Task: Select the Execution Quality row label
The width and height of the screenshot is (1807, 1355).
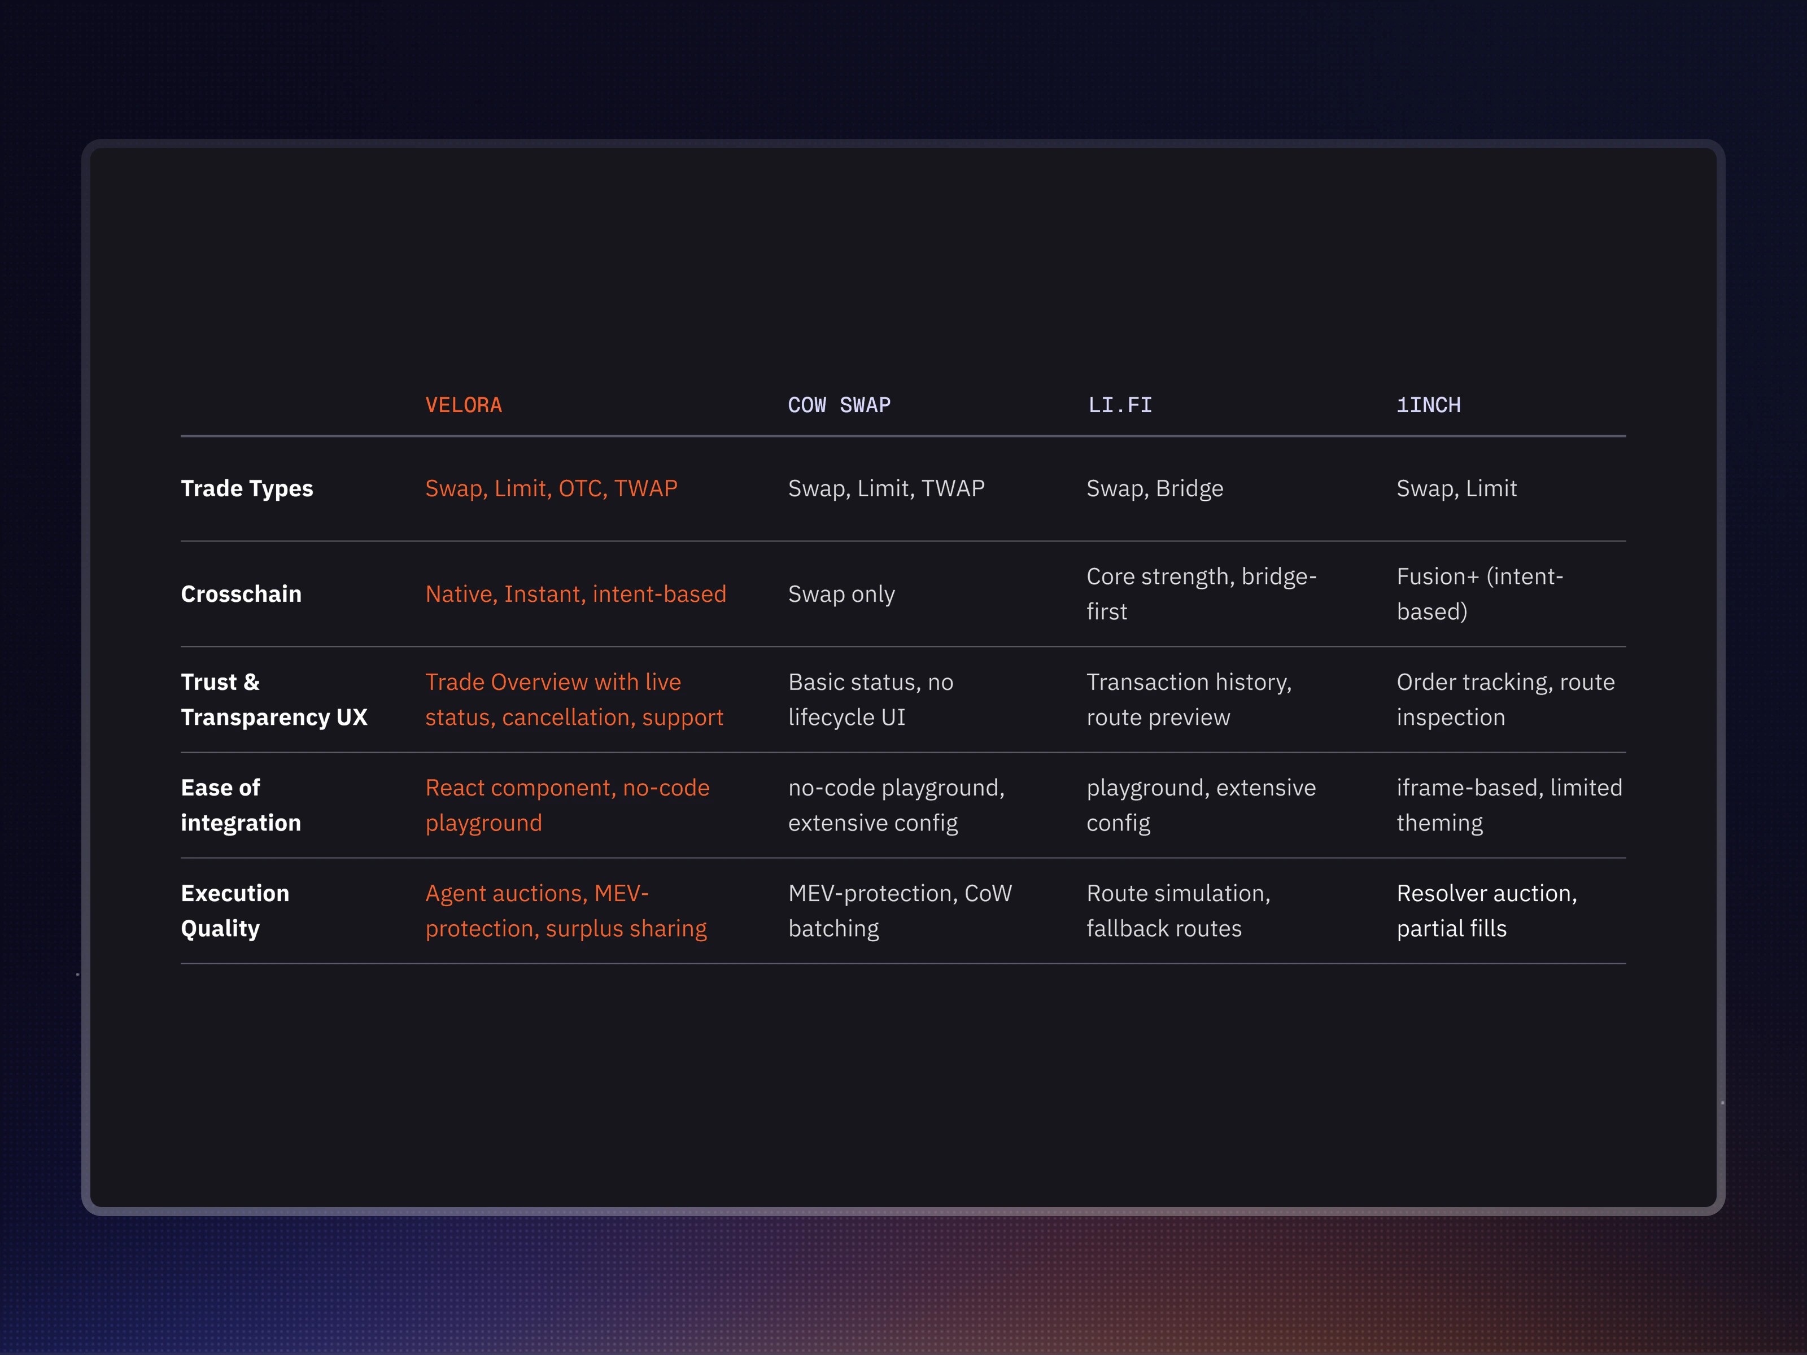Action: [234, 911]
